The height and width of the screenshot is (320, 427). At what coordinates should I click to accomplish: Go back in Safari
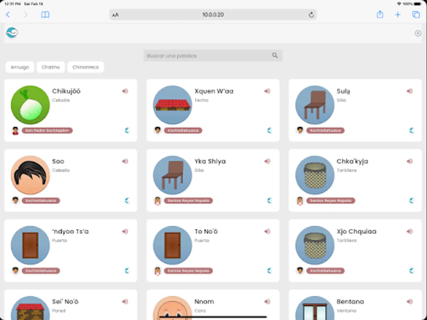8,15
